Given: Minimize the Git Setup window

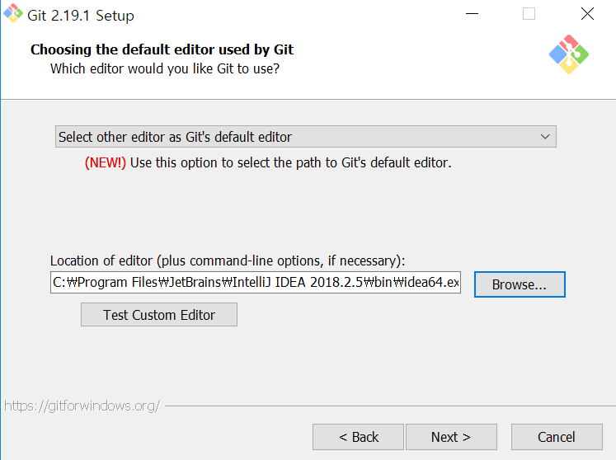Looking at the screenshot, I should (x=472, y=14).
